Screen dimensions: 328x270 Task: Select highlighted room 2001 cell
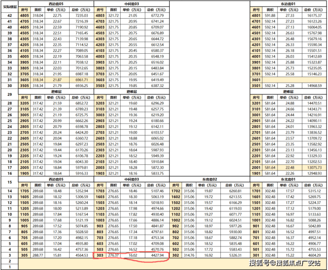[256, 167]
